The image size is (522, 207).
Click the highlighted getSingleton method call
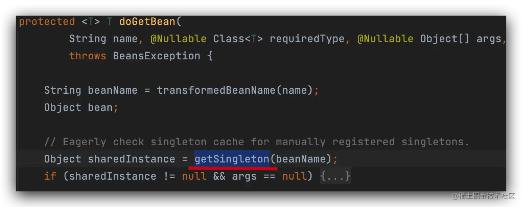[x=232, y=159]
